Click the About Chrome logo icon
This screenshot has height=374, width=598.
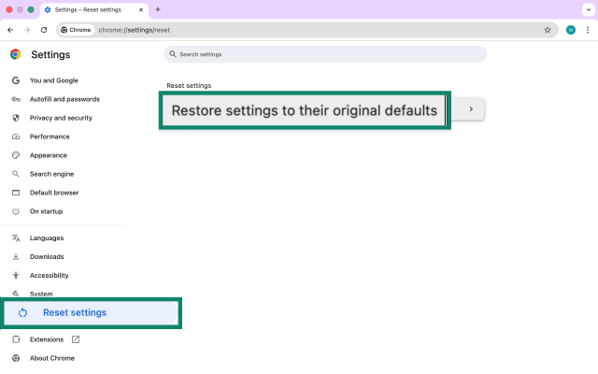pos(16,358)
